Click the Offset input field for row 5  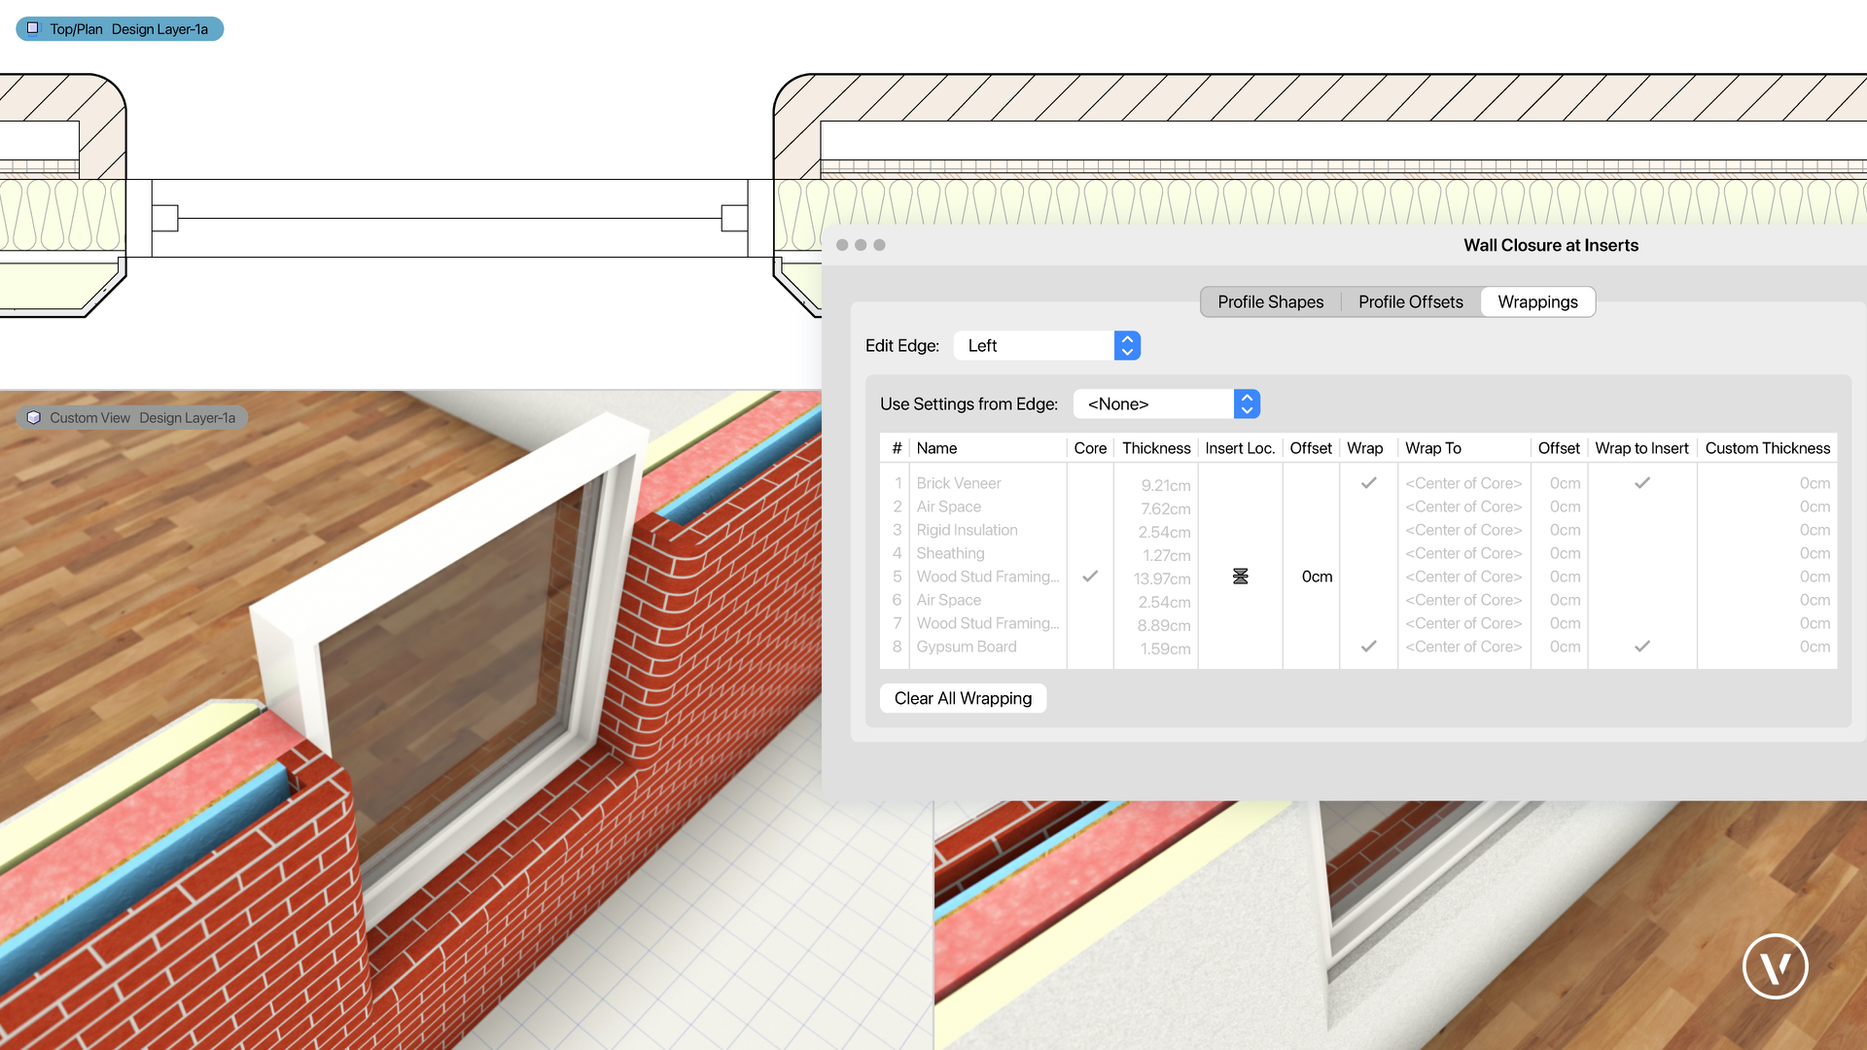1313,576
